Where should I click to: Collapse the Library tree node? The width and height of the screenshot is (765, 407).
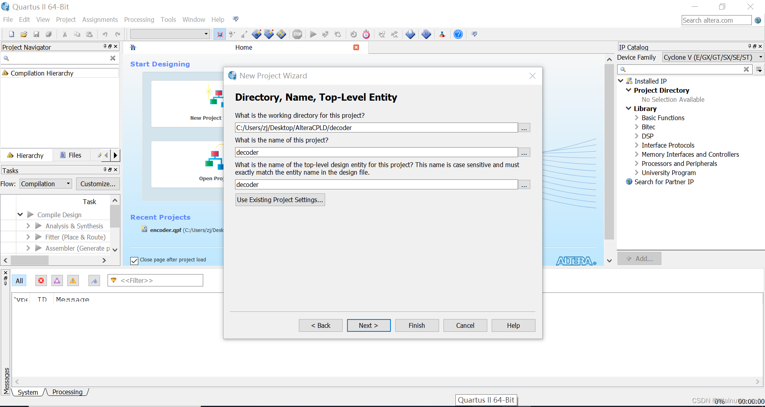pos(628,108)
